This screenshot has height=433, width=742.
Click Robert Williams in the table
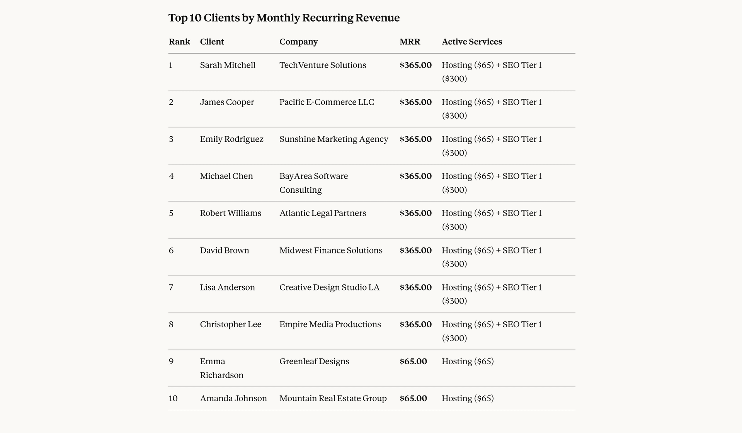click(230, 213)
